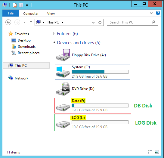The width and height of the screenshot is (164, 158).
Task: Open the blue Help question mark icon
Action: coord(158,13)
